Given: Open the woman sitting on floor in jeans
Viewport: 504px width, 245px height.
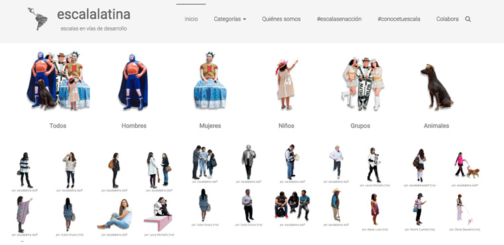Looking at the screenshot, I should tap(115, 214).
